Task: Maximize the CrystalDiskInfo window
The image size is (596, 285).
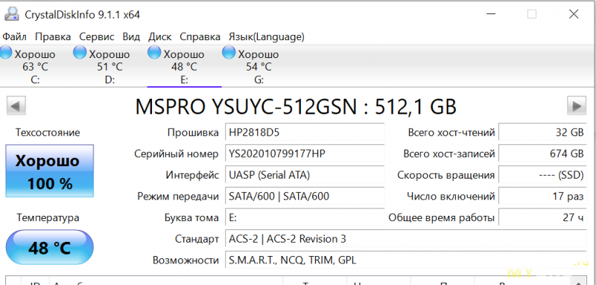Action: pyautogui.click(x=532, y=14)
